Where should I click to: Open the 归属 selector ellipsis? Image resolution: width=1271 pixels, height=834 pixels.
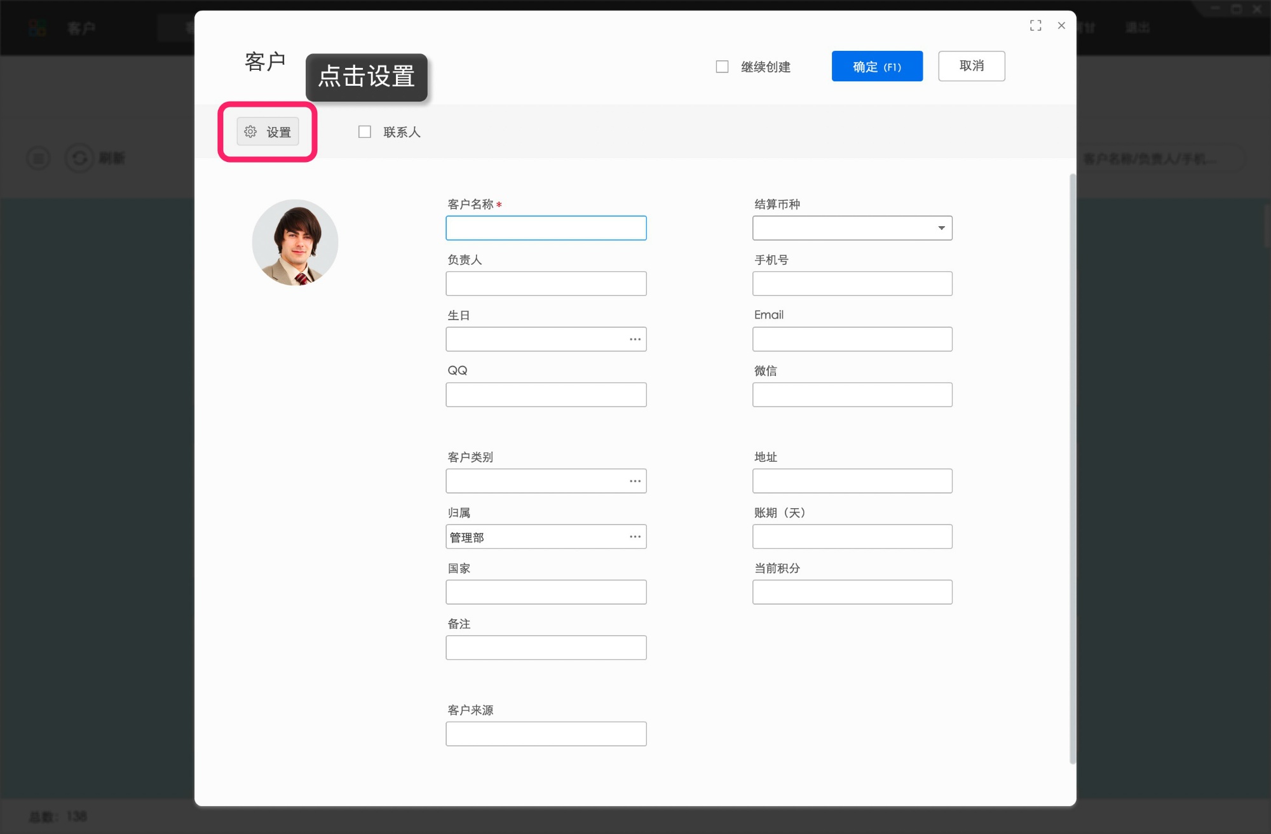click(x=635, y=537)
